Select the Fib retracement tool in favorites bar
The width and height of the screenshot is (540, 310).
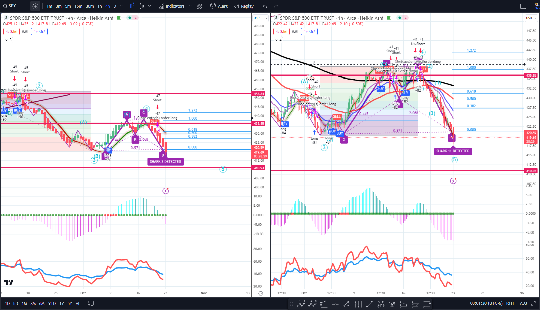[x=324, y=304]
